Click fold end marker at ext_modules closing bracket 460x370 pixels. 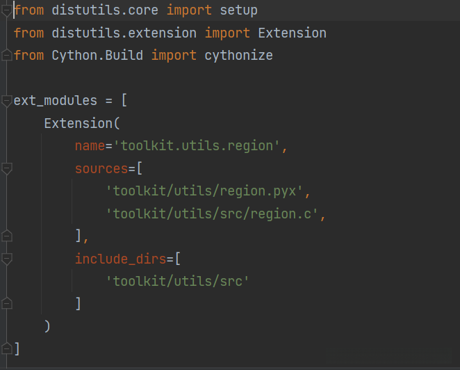point(7,348)
